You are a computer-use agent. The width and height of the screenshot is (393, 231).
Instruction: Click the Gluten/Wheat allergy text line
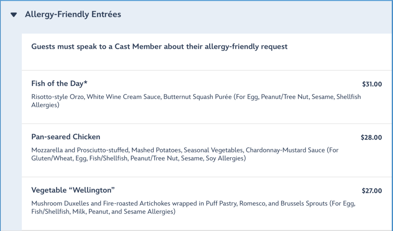pyautogui.click(x=139, y=158)
